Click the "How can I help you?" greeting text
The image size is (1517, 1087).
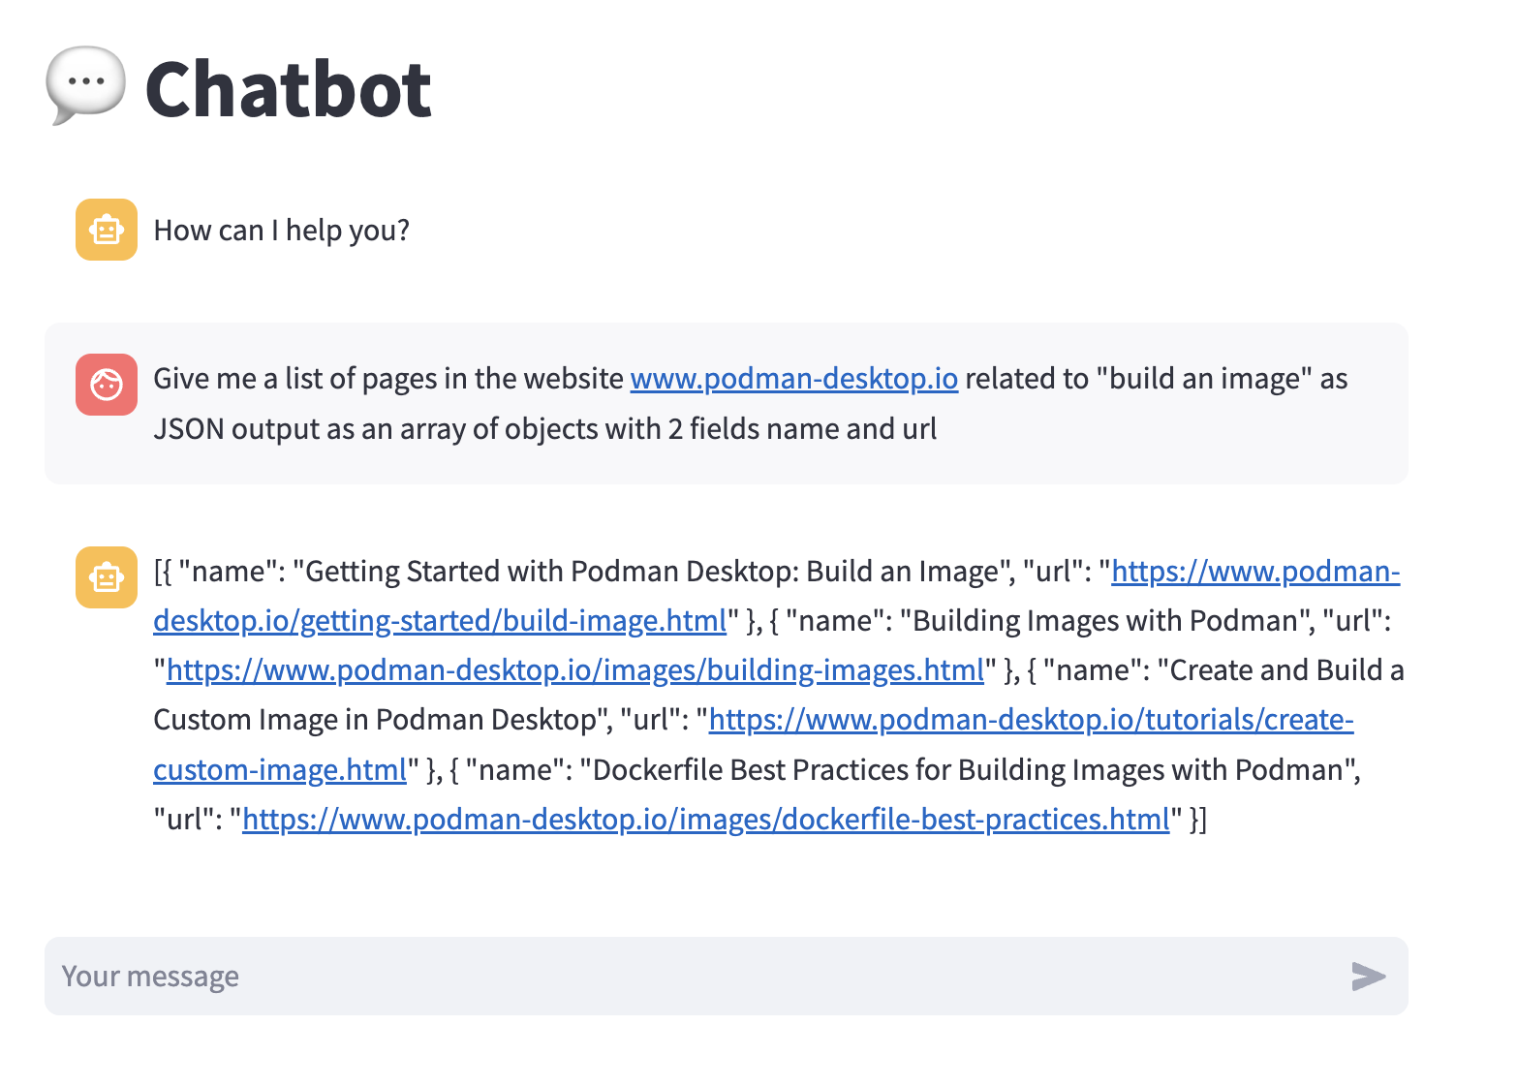click(281, 231)
